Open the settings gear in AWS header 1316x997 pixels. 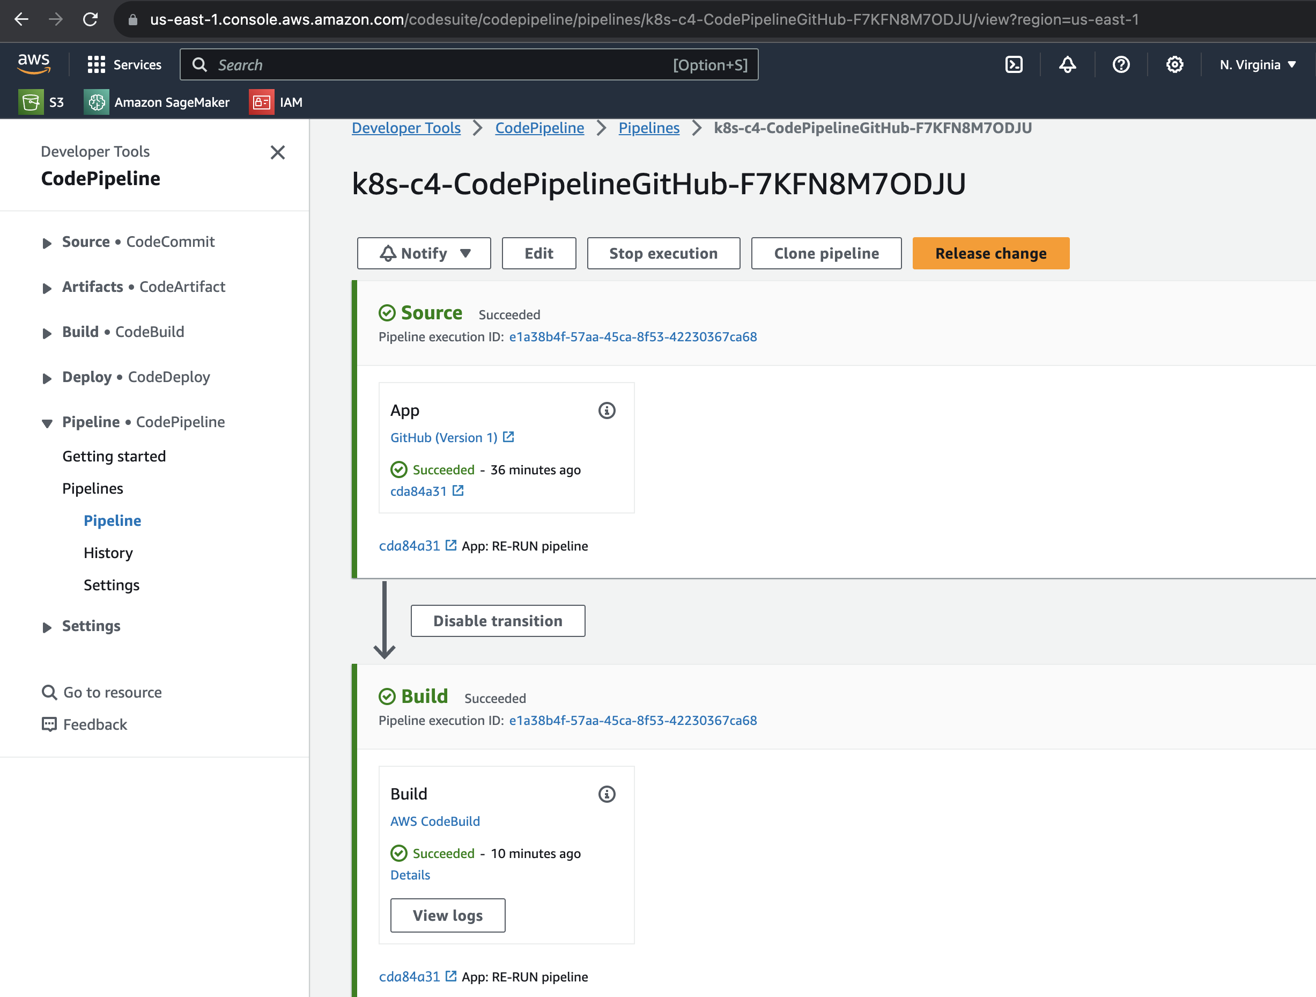pyautogui.click(x=1174, y=64)
